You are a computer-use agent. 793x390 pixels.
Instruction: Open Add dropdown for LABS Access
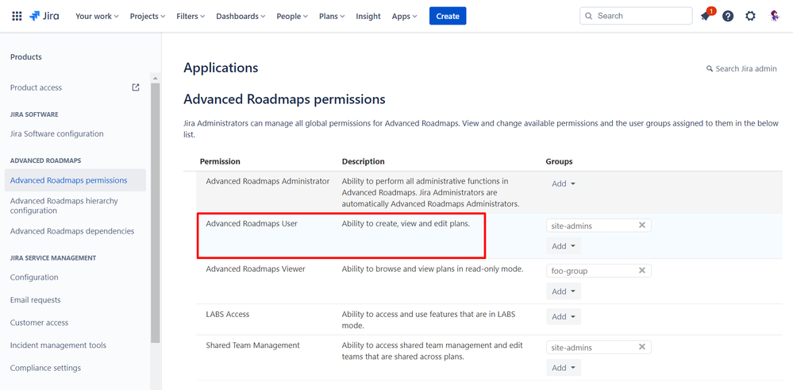tap(564, 317)
